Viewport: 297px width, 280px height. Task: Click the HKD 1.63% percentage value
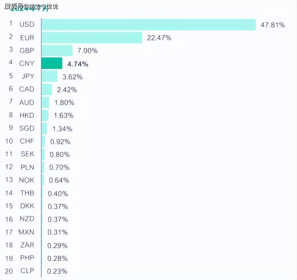(64, 116)
